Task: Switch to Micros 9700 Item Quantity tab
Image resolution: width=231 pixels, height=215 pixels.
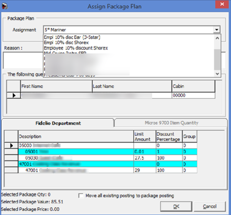Action: coord(171,123)
